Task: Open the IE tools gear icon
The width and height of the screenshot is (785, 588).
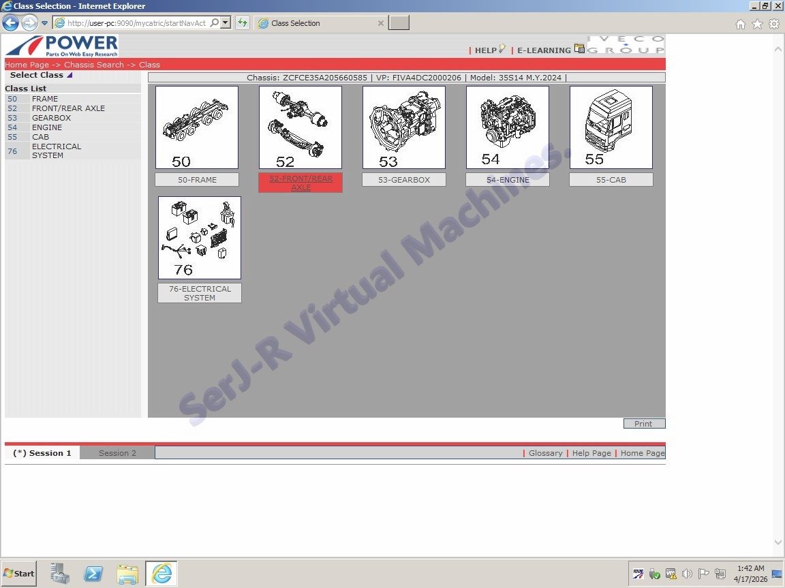Action: 774,24
